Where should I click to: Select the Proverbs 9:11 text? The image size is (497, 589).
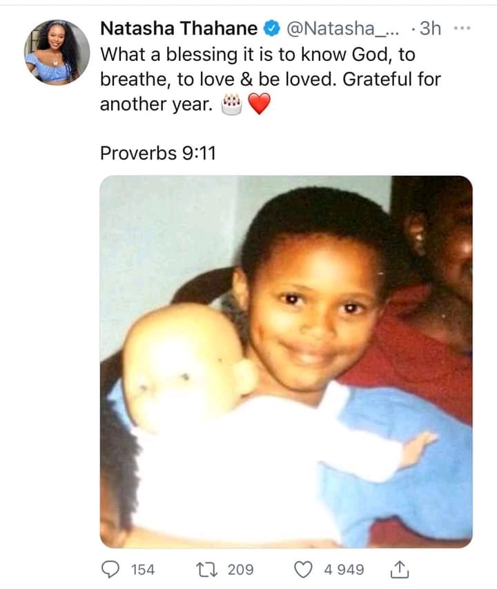point(158,153)
